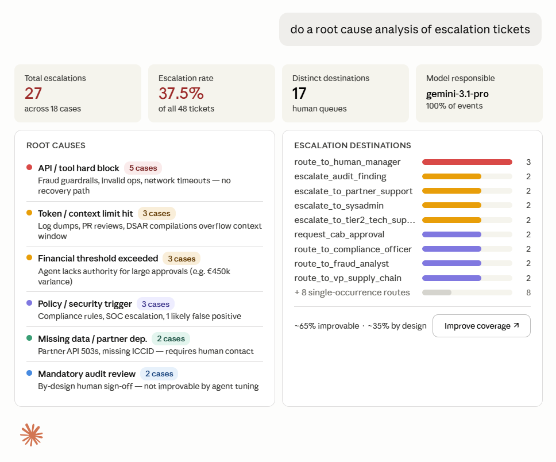This screenshot has width=556, height=462.
Task: Click the 3 cases badge for Policy / security trigger
Action: (156, 304)
